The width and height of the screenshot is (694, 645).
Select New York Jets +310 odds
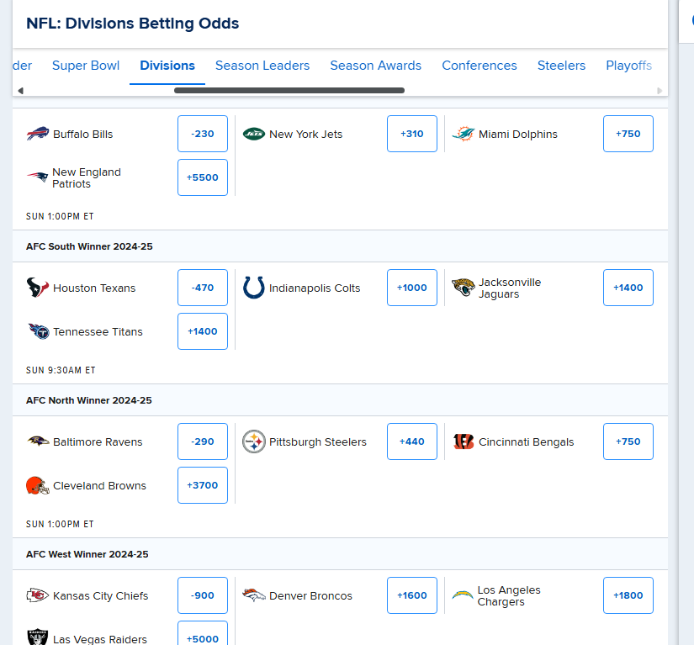pos(412,134)
